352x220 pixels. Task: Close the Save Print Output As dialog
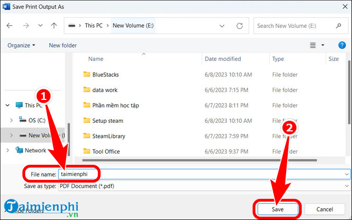point(345,7)
